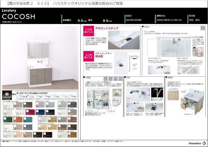This screenshot has width=208, height=147.
Task: Open open-drawer cabinet image in 洗面台 panel
Action: (x=192, y=102)
